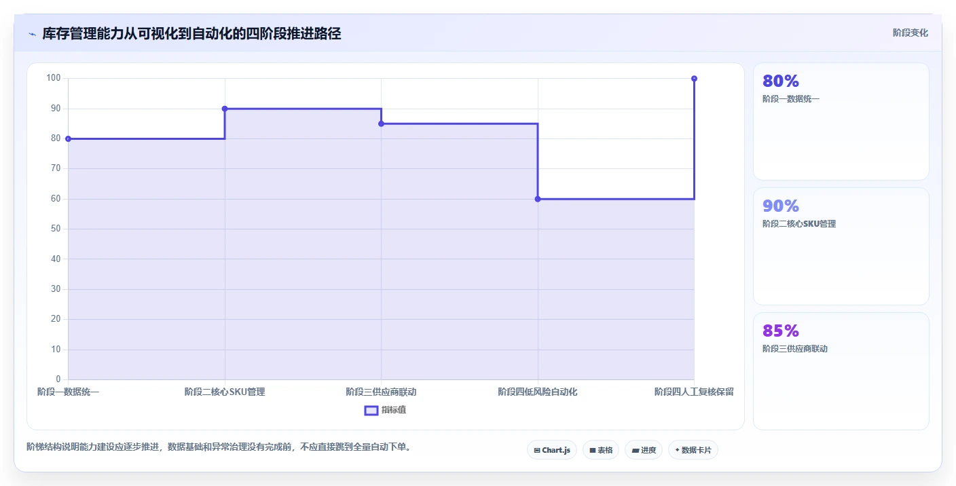Viewport: 956px width, 486px height.
Task: Click the footnote text starting 阶梯结构说明
Action: tap(219, 447)
